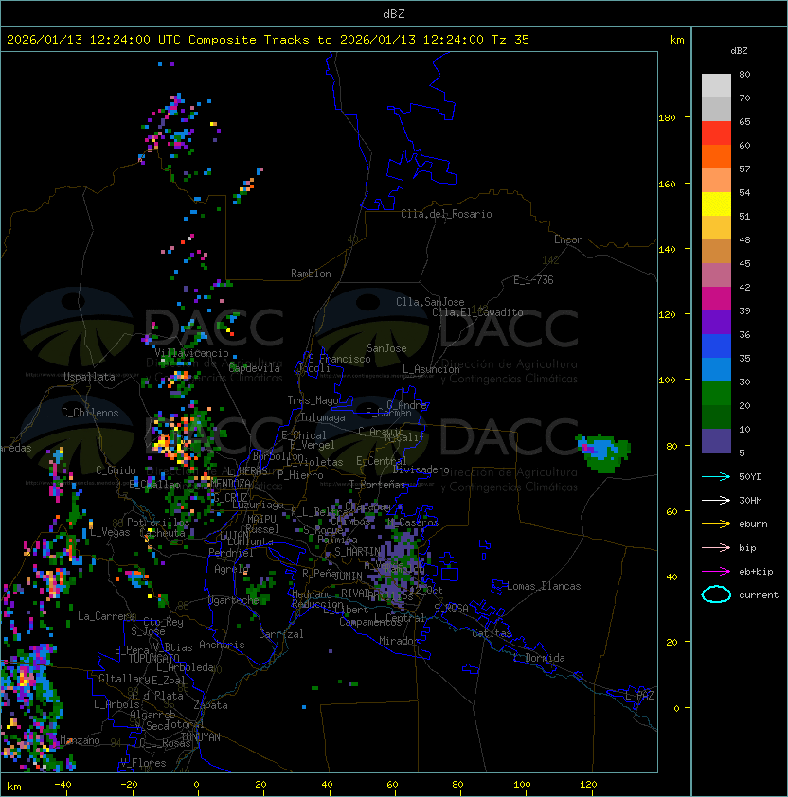Screen dimensions: 788x797
Task: Click the 'Manzano' map label
Action: click(x=80, y=740)
